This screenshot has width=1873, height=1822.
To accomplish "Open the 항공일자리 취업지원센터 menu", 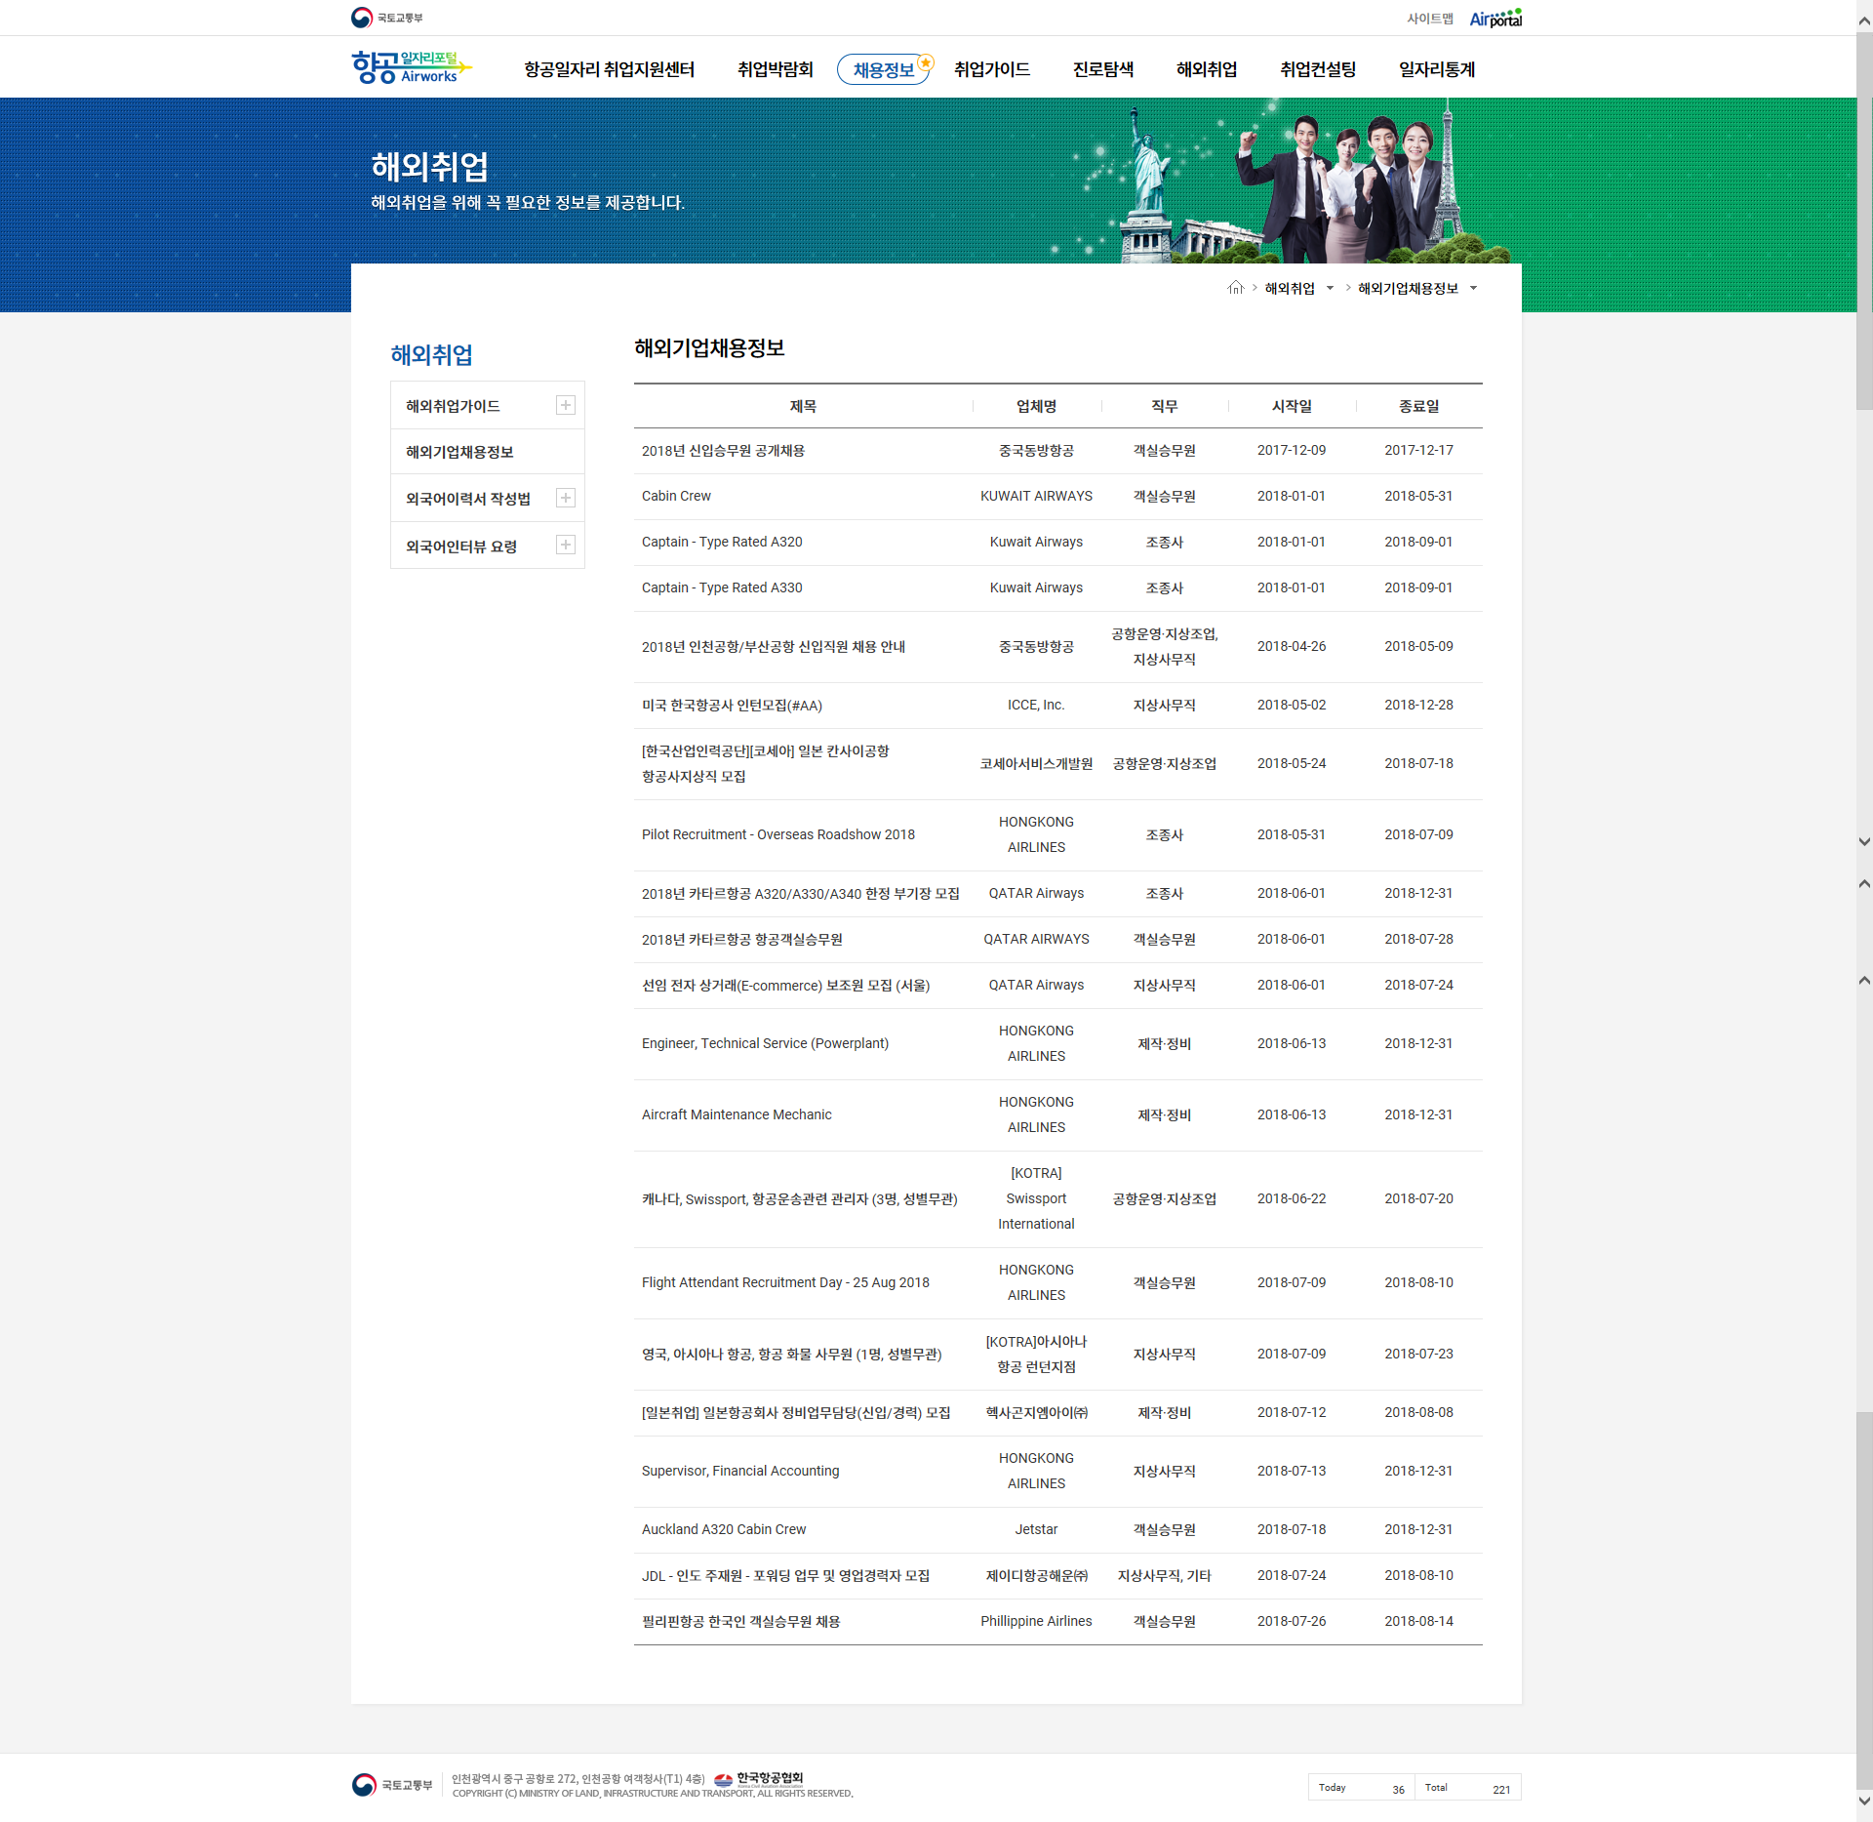I will pos(610,69).
